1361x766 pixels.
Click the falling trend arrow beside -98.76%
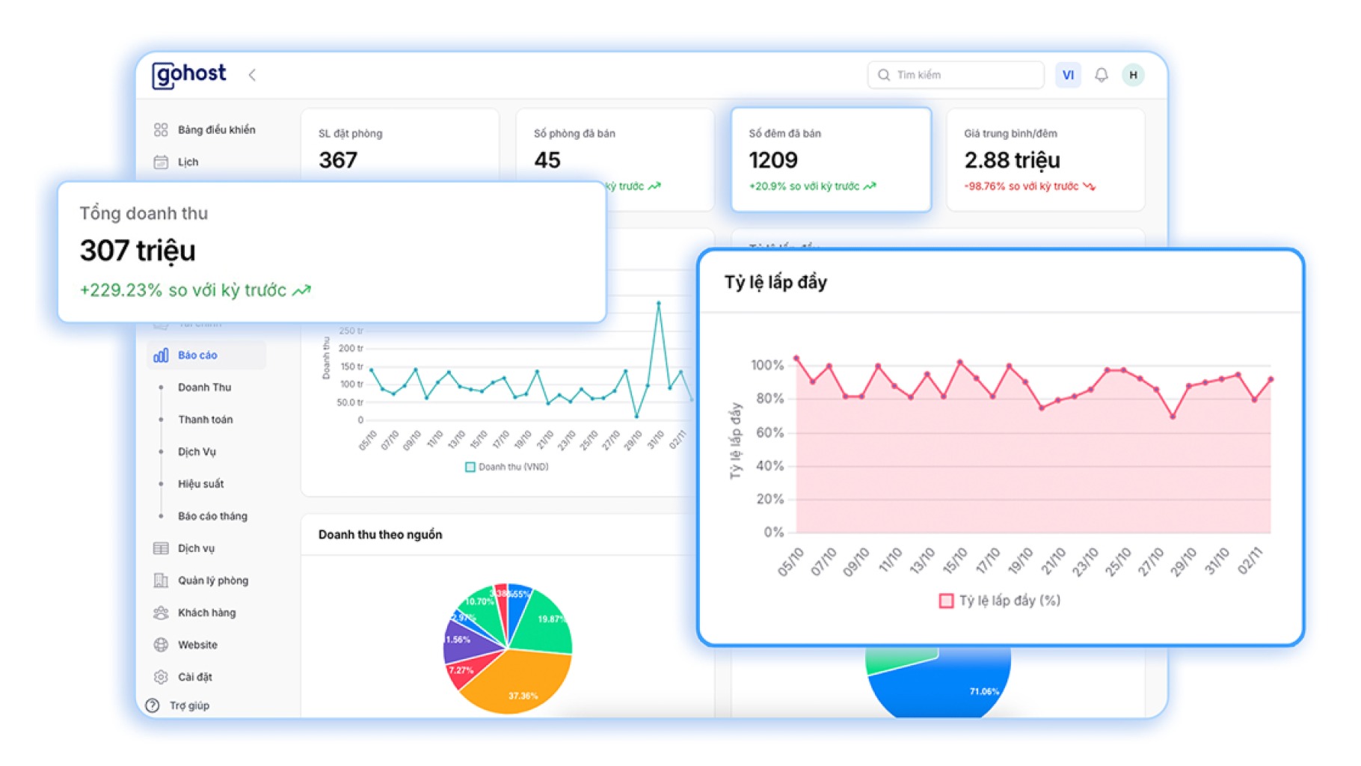pyautogui.click(x=1089, y=186)
